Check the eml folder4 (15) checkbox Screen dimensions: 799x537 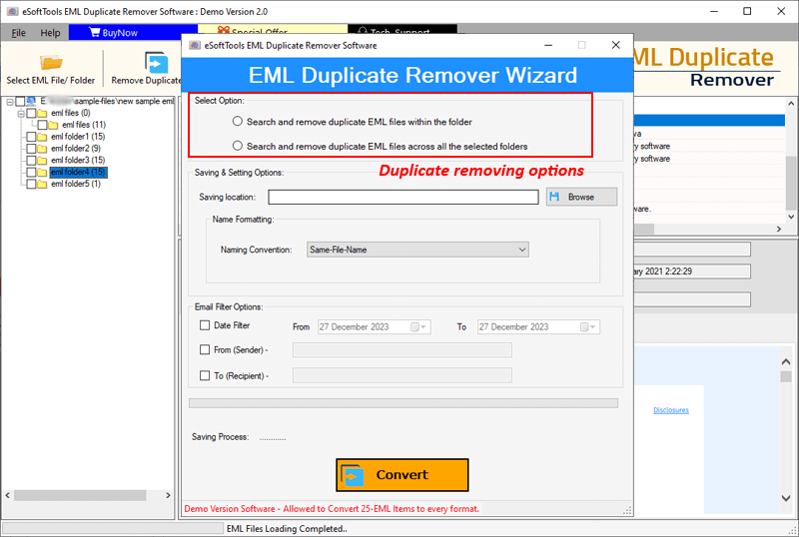click(x=31, y=173)
